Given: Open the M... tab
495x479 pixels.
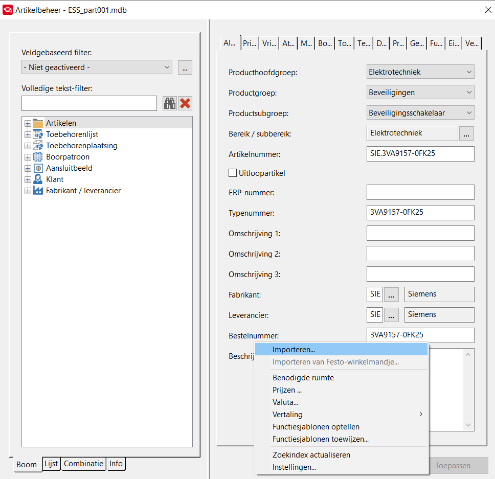Looking at the screenshot, I should tap(306, 43).
